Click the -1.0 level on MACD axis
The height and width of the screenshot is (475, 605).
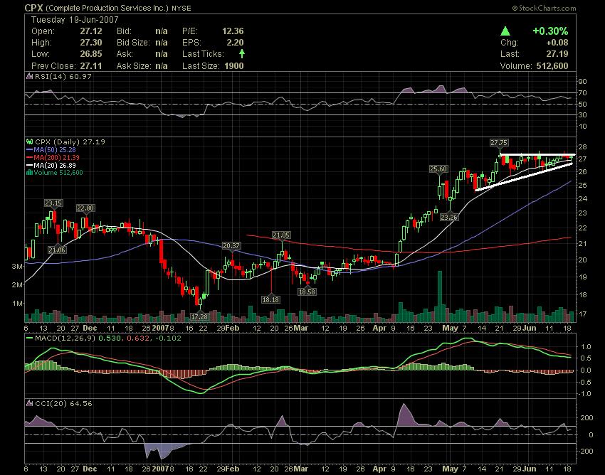click(x=584, y=394)
